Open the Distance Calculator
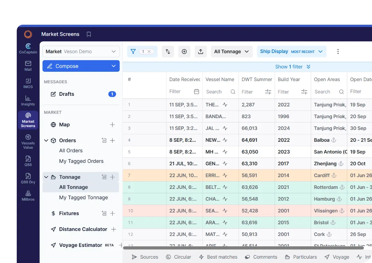Image resolution: width=372 pixels, height=263 pixels. click(83, 229)
